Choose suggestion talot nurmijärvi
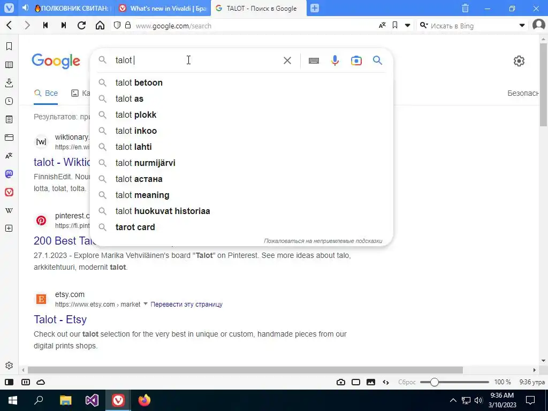 pos(241,163)
